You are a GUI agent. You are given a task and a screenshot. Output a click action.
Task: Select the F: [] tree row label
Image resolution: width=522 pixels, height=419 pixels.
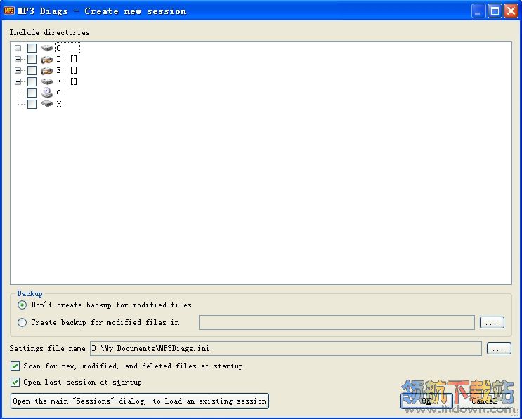click(67, 81)
